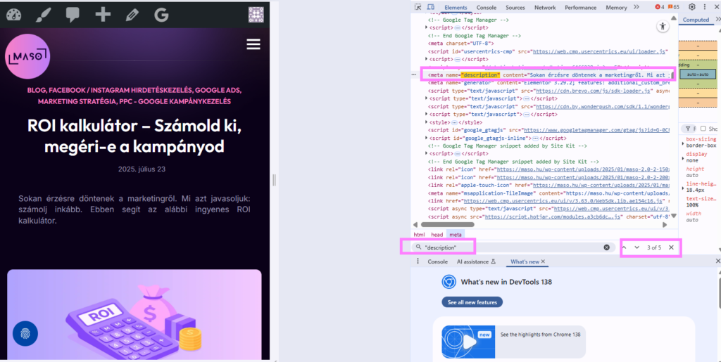Screen dimensions: 721x362
Task: Click the Customize paintbrush icon in admin bar
Action: click(42, 15)
